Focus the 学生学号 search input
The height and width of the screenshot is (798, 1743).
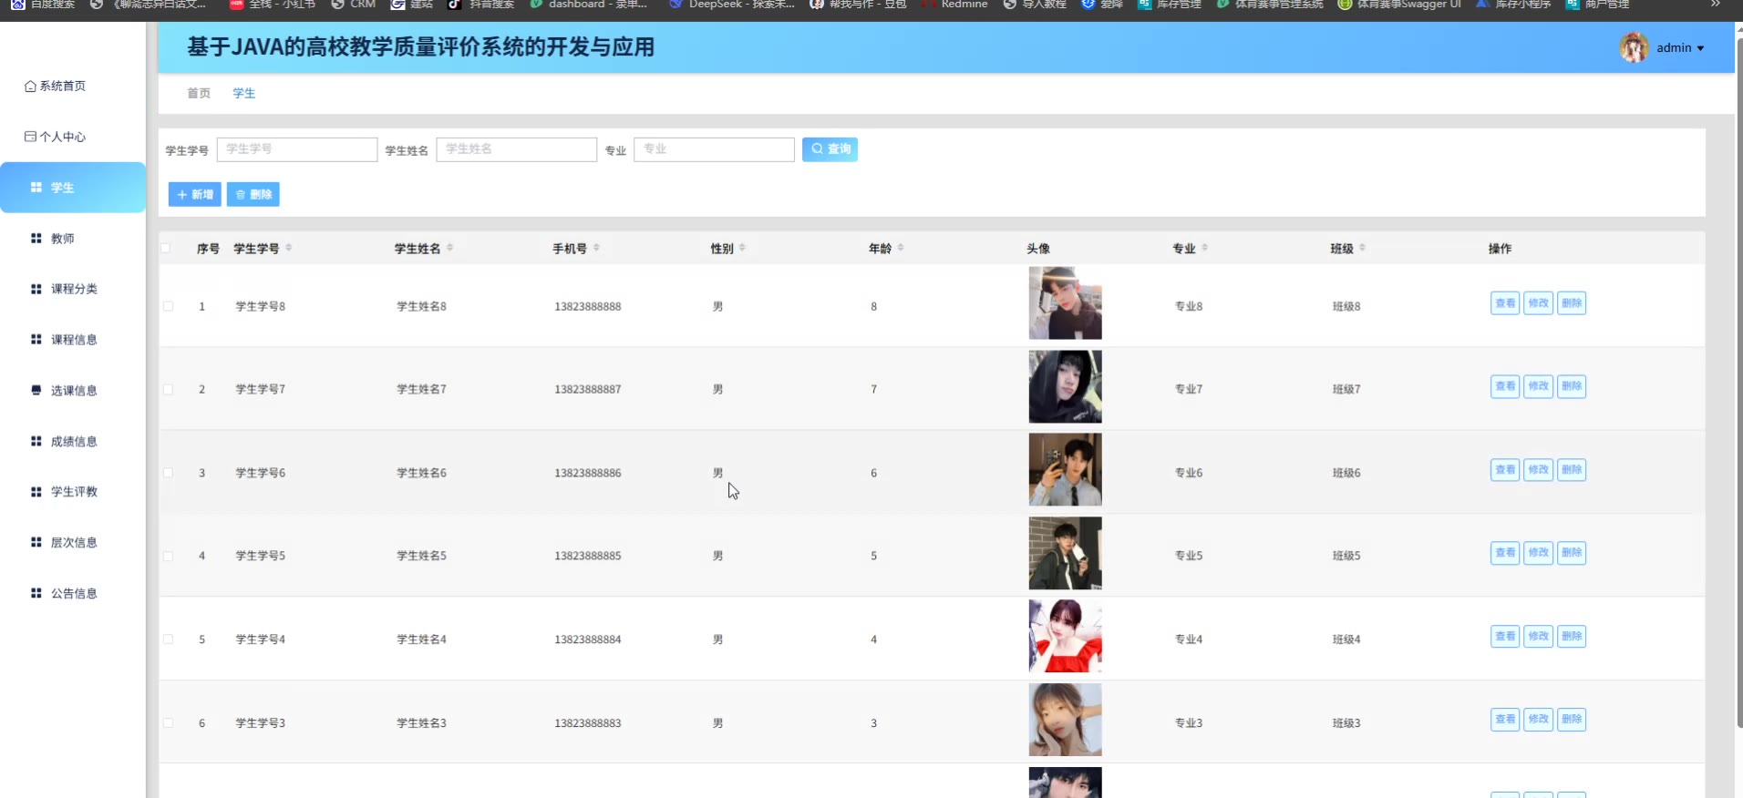(297, 149)
